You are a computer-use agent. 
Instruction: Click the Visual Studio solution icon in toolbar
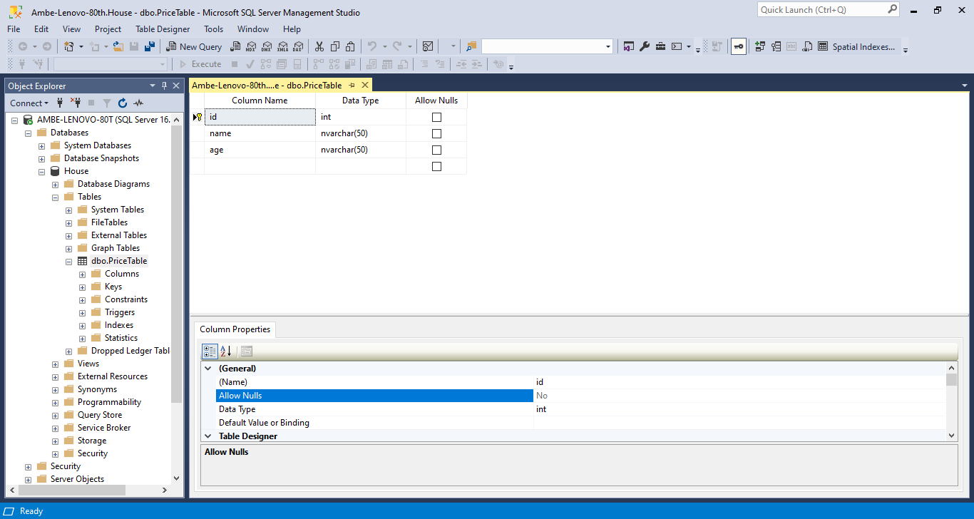[628, 46]
